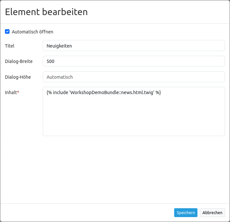Click empty space inside the Inhalt textarea
230x222 pixels.
pos(134,118)
